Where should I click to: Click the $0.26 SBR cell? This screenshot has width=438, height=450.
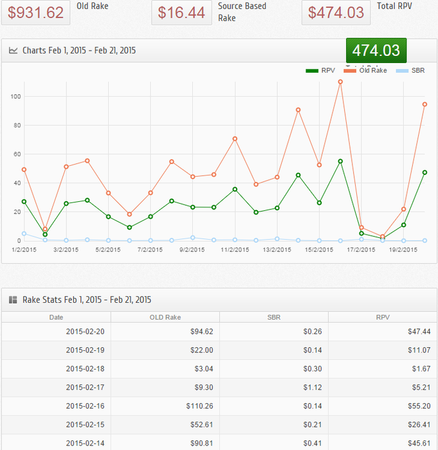[274, 332]
